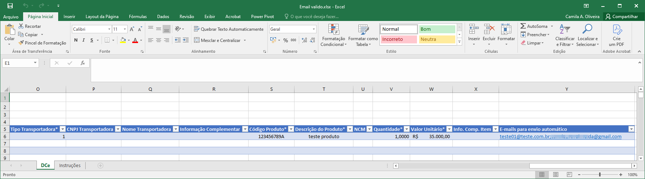Image resolution: width=645 pixels, height=179 pixels.
Task: Click the fill color bucket icon
Action: (x=123, y=40)
